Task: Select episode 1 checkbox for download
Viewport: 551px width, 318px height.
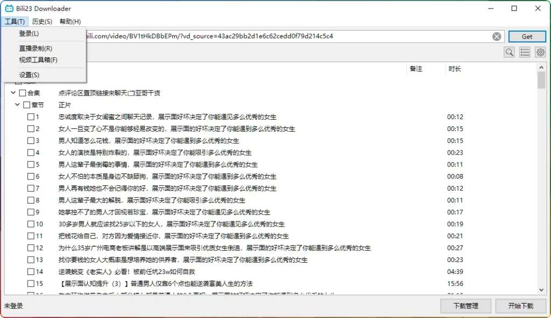Action: [31, 117]
